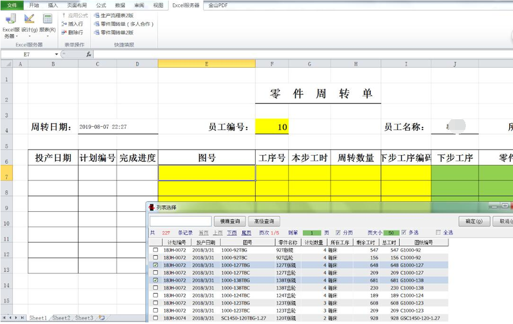Click the 报表(R) report icon
Image resolution: width=513 pixels, height=324 pixels.
point(48,20)
